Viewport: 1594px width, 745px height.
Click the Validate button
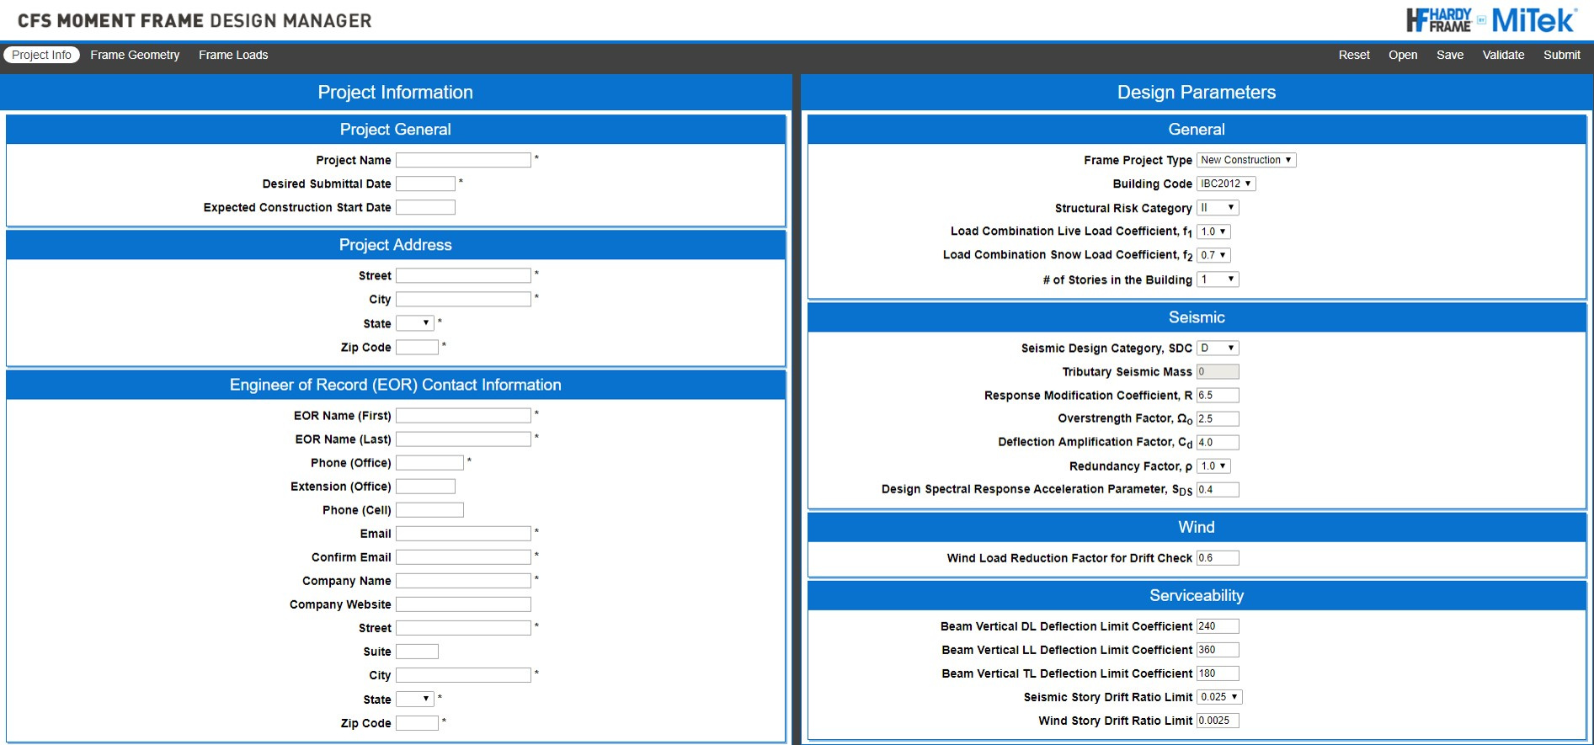[x=1503, y=55]
